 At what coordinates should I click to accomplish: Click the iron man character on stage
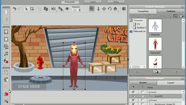(74, 66)
